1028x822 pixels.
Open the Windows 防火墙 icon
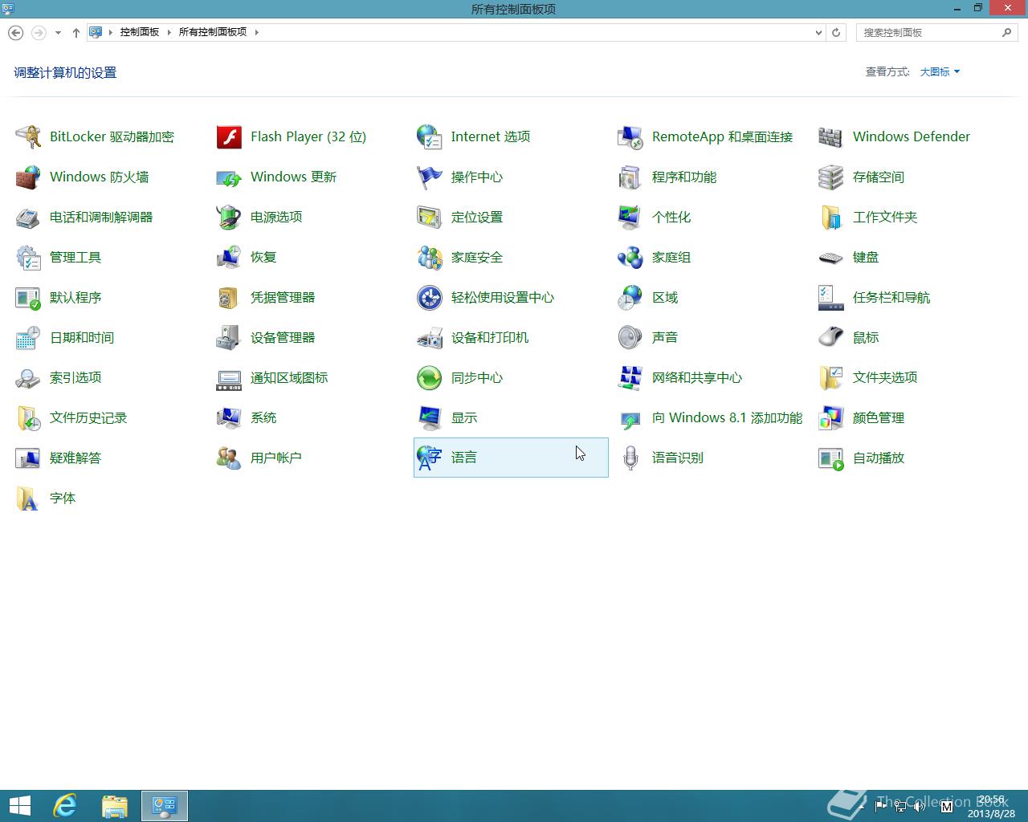click(28, 177)
